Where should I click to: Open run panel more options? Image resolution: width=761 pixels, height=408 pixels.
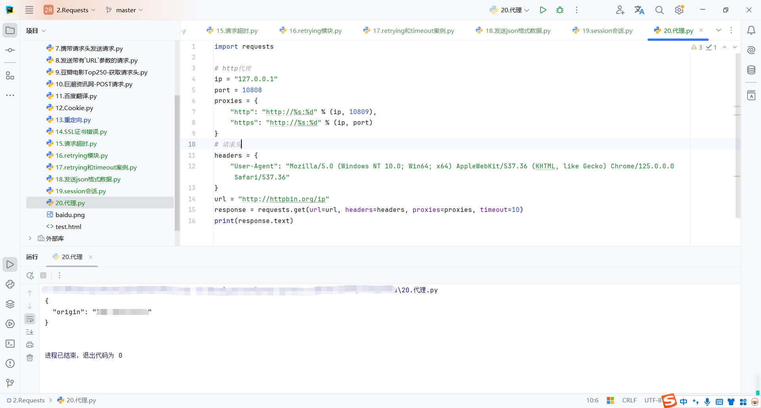59,275
